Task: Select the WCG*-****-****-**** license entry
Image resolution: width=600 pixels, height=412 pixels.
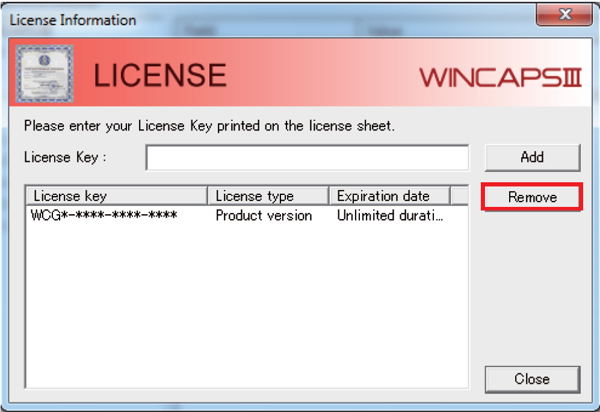Action: pyautogui.click(x=104, y=215)
